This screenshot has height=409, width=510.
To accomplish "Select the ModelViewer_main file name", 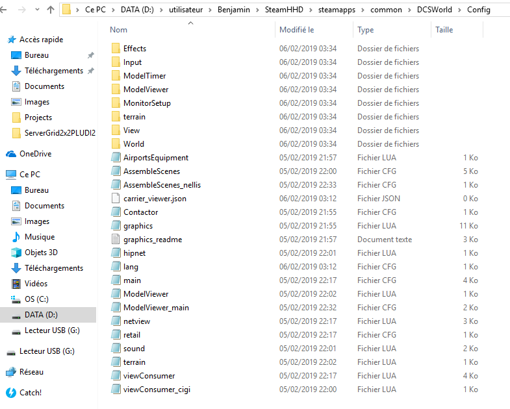I will [x=156, y=308].
